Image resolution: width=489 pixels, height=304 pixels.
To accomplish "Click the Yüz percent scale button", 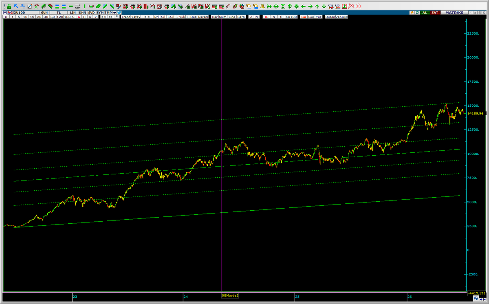I will tap(319, 17).
